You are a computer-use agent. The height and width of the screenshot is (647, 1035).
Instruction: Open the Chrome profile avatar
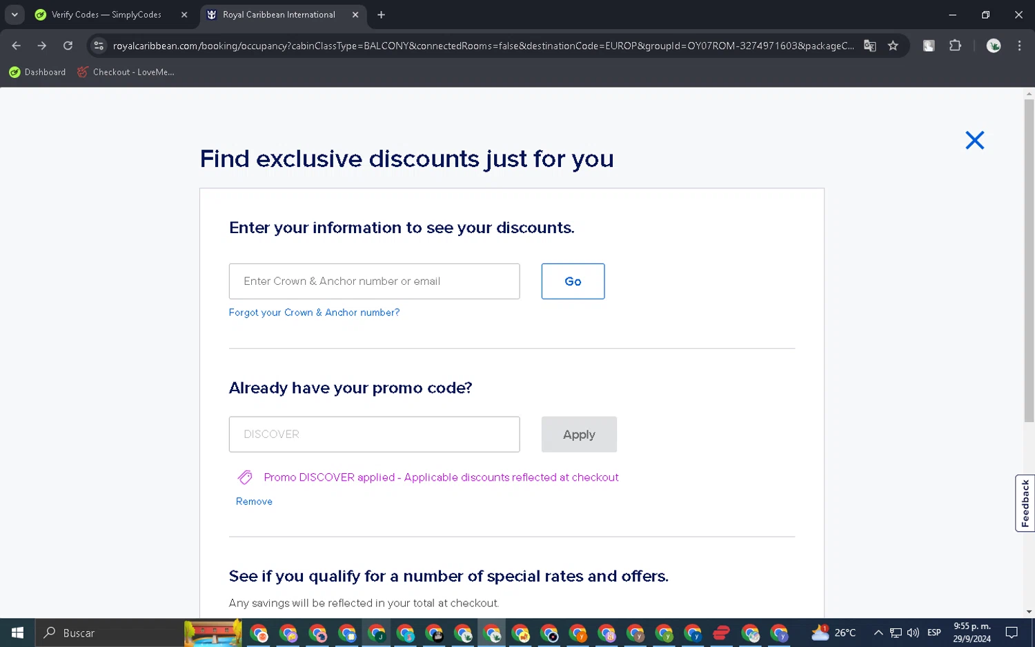(994, 46)
